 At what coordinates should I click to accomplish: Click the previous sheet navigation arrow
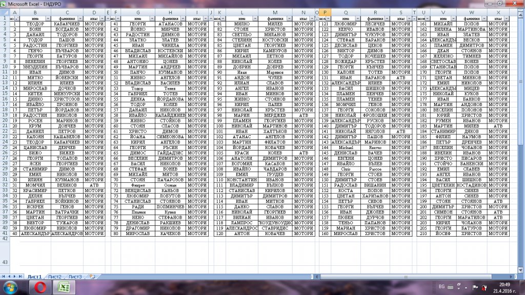10,277
